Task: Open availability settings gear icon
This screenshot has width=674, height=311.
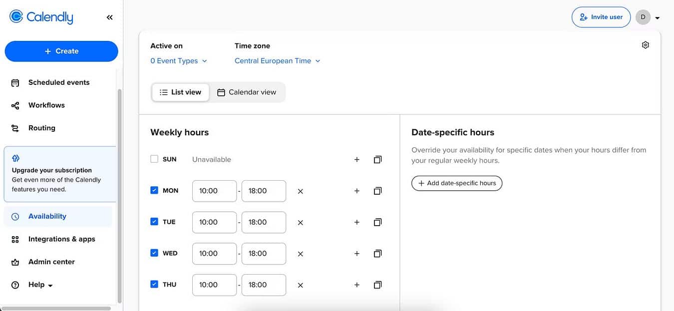Action: pyautogui.click(x=645, y=45)
